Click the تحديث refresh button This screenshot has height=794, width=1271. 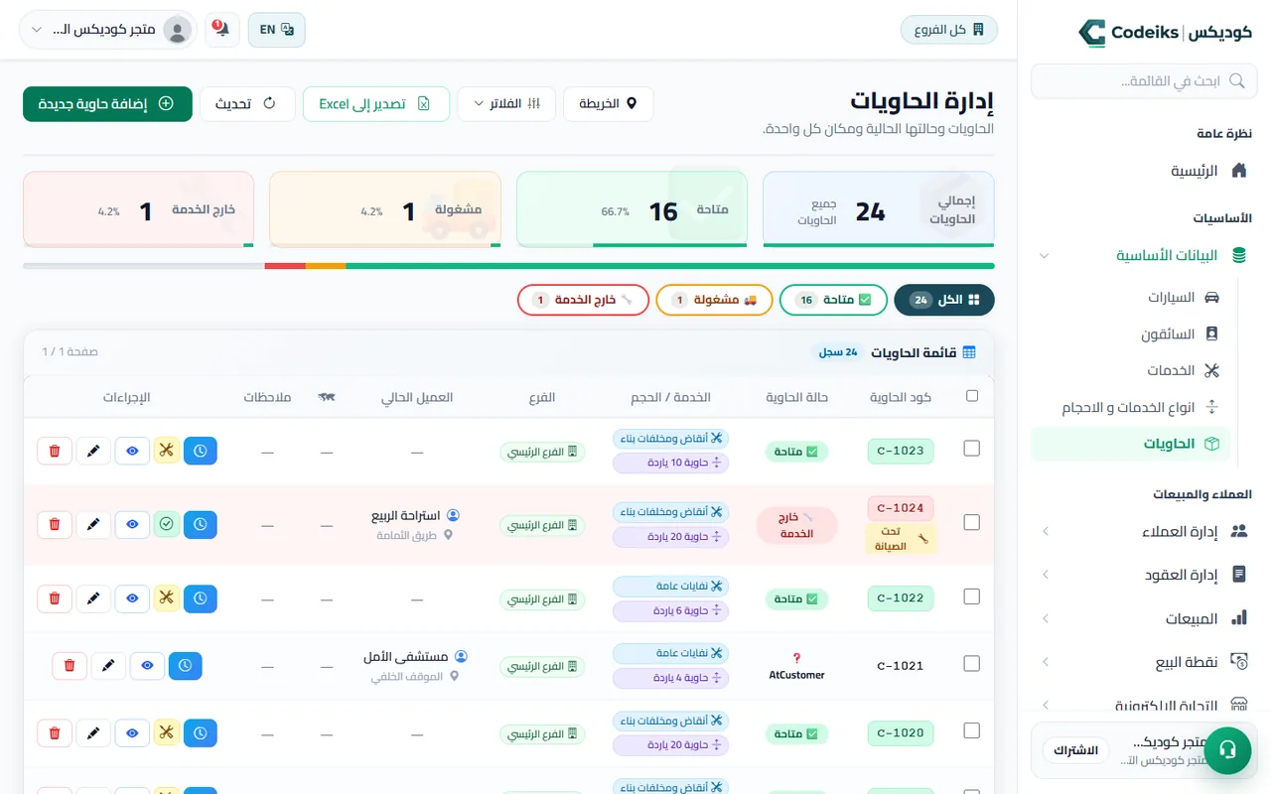coord(247,104)
